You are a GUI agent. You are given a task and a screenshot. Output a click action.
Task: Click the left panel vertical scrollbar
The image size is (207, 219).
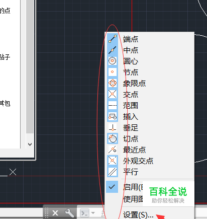pos(30,67)
